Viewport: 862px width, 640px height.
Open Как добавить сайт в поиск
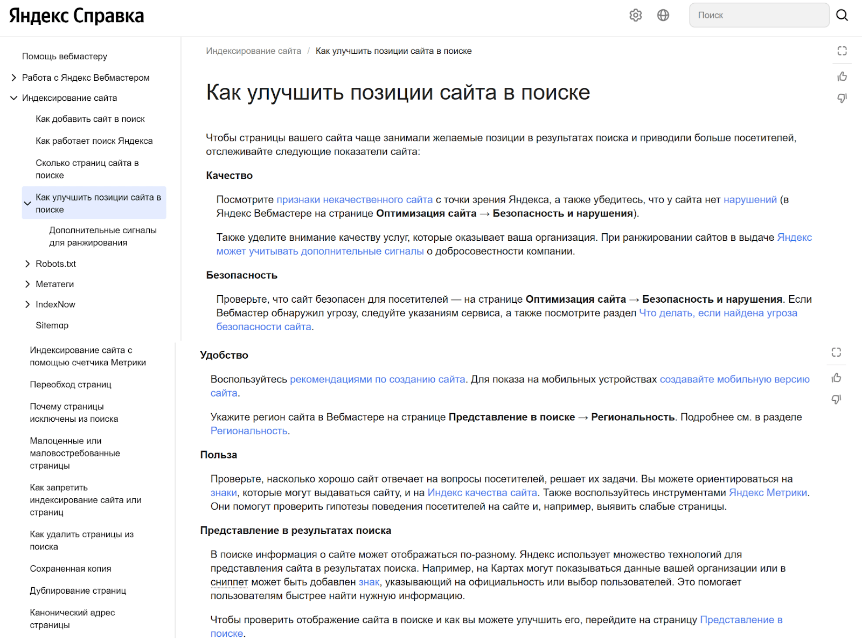(x=90, y=119)
